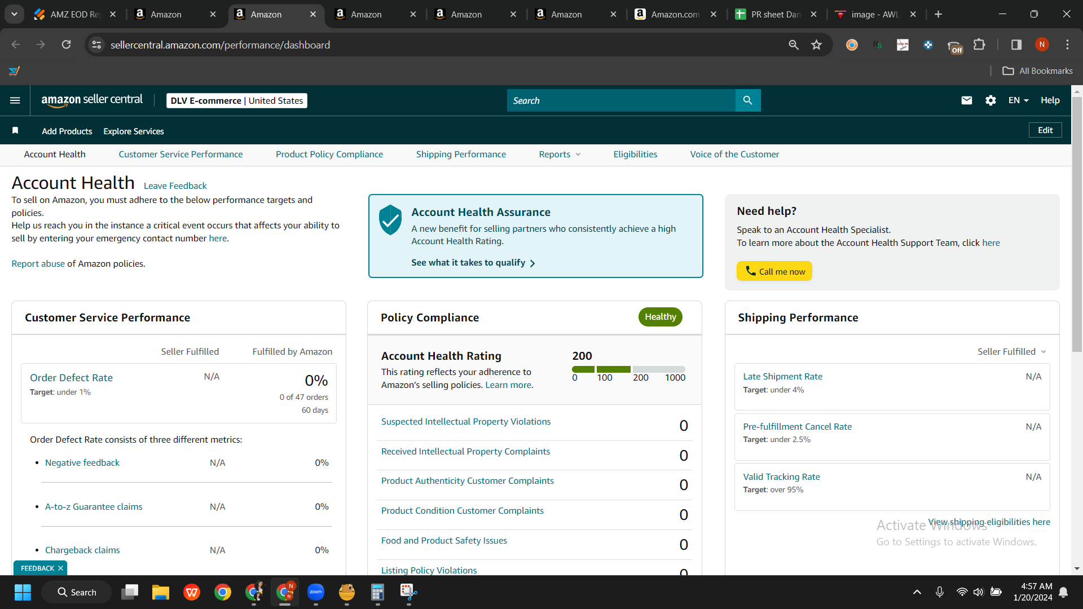This screenshot has height=609, width=1083.
Task: Open the Windows Start menu
Action: tap(23, 592)
